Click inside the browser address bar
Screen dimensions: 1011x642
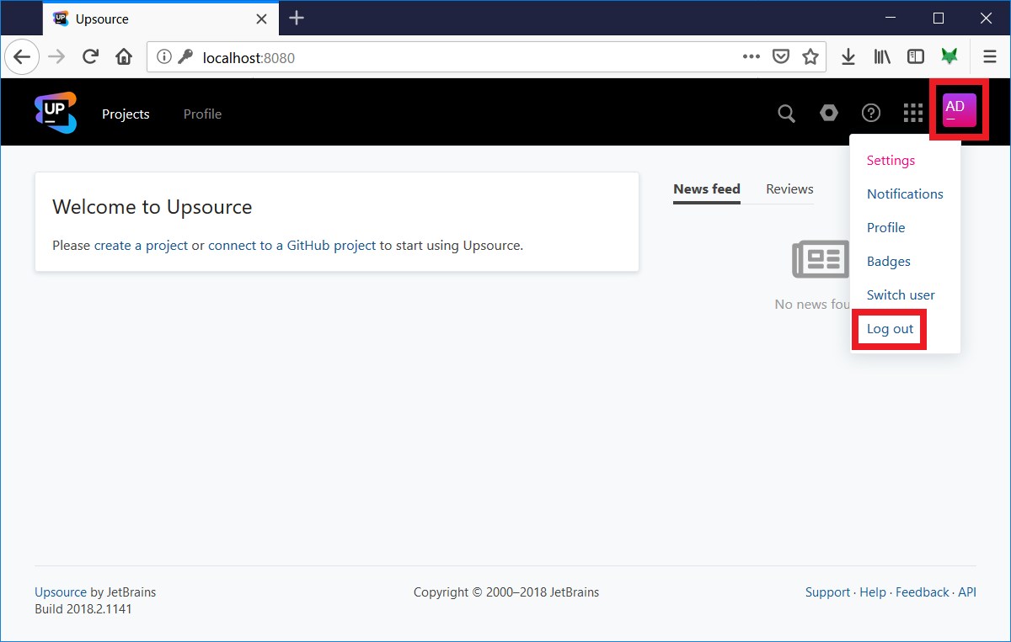421,56
